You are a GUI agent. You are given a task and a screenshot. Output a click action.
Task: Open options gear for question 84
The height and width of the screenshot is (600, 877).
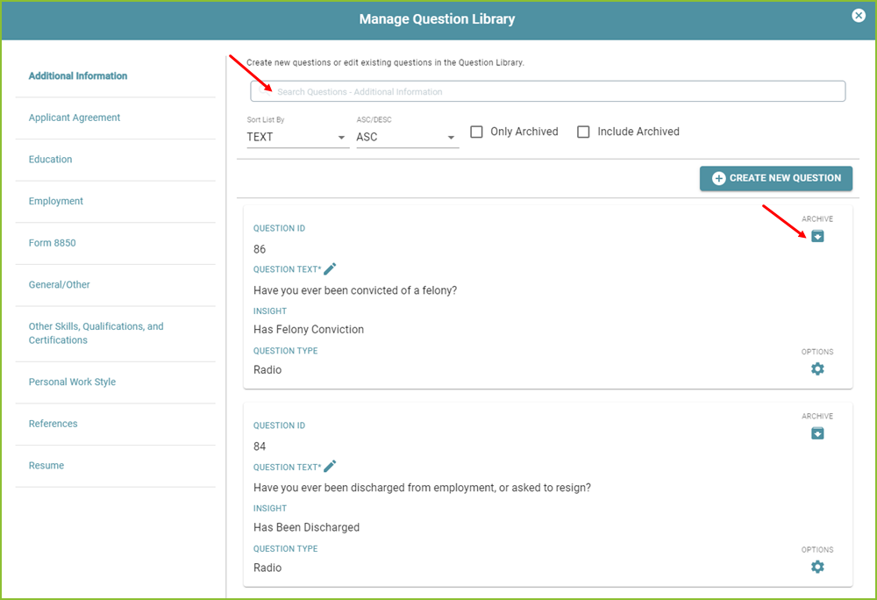coord(817,567)
